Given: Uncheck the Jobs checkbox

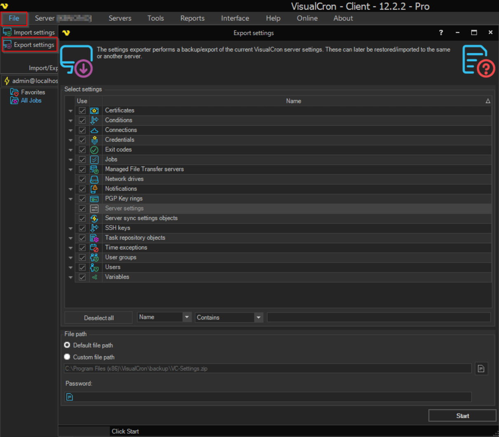Looking at the screenshot, I should tap(82, 160).
